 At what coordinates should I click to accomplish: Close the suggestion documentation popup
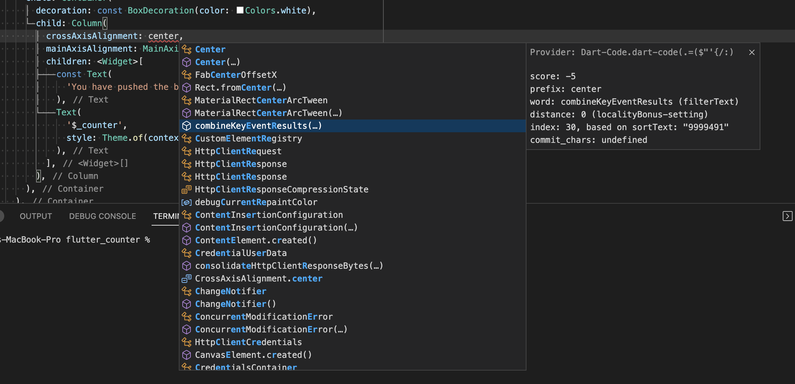[752, 52]
